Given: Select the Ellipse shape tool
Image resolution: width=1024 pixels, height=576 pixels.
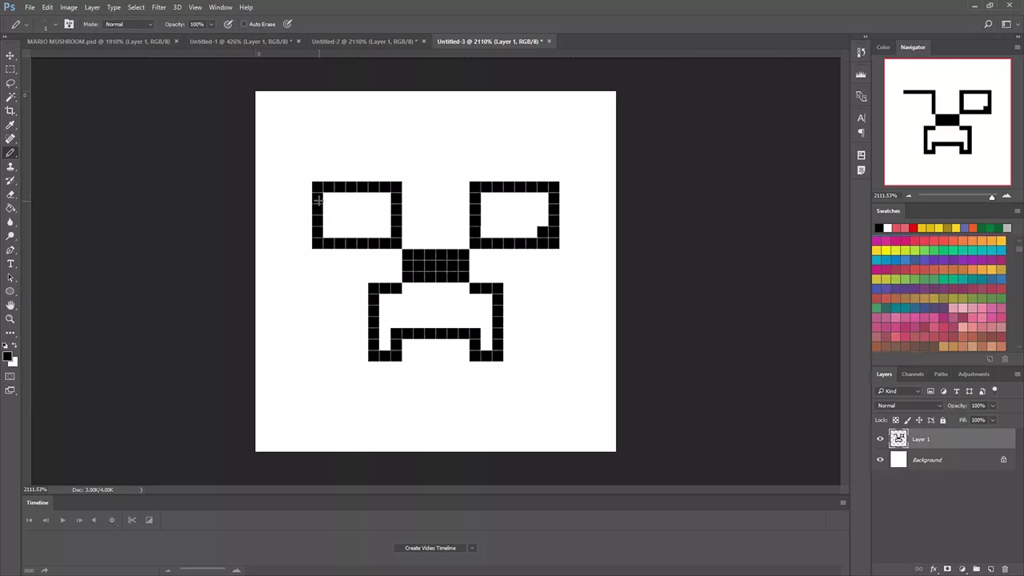Looking at the screenshot, I should point(10,291).
